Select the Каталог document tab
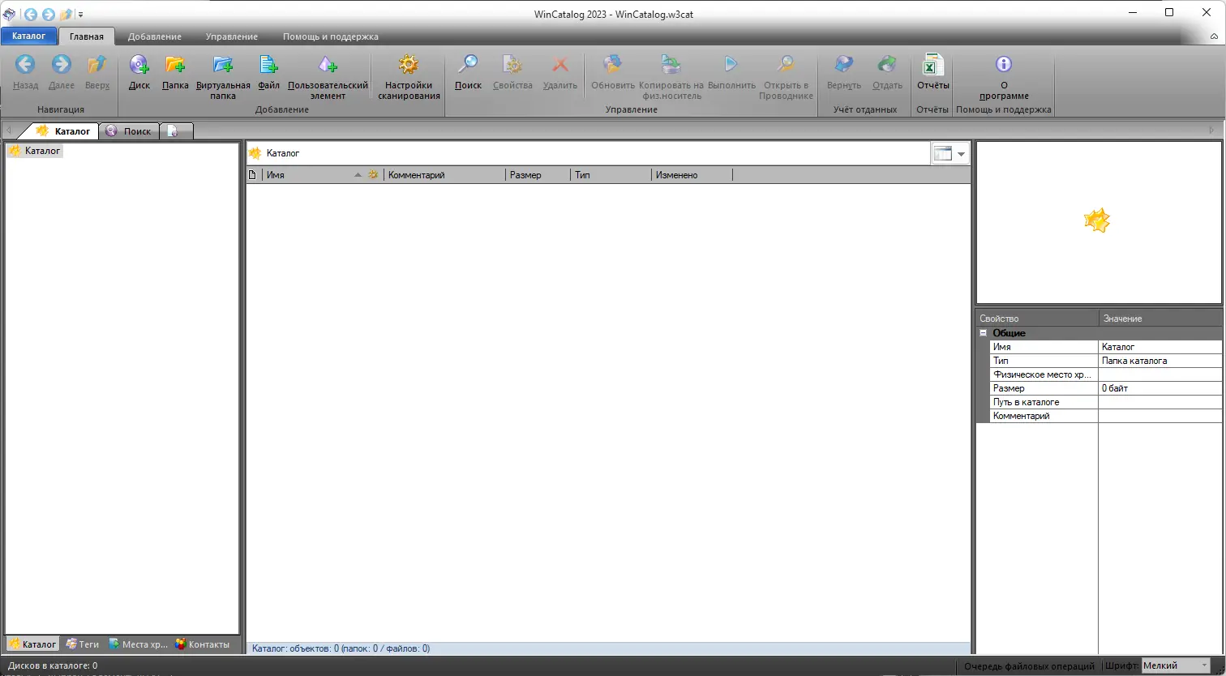 pos(63,130)
